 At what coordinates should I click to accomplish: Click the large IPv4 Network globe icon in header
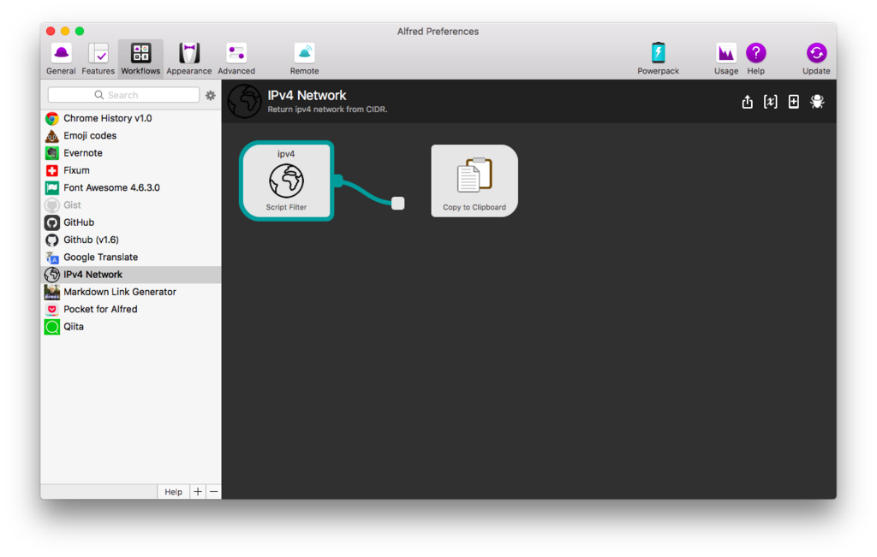pyautogui.click(x=244, y=101)
